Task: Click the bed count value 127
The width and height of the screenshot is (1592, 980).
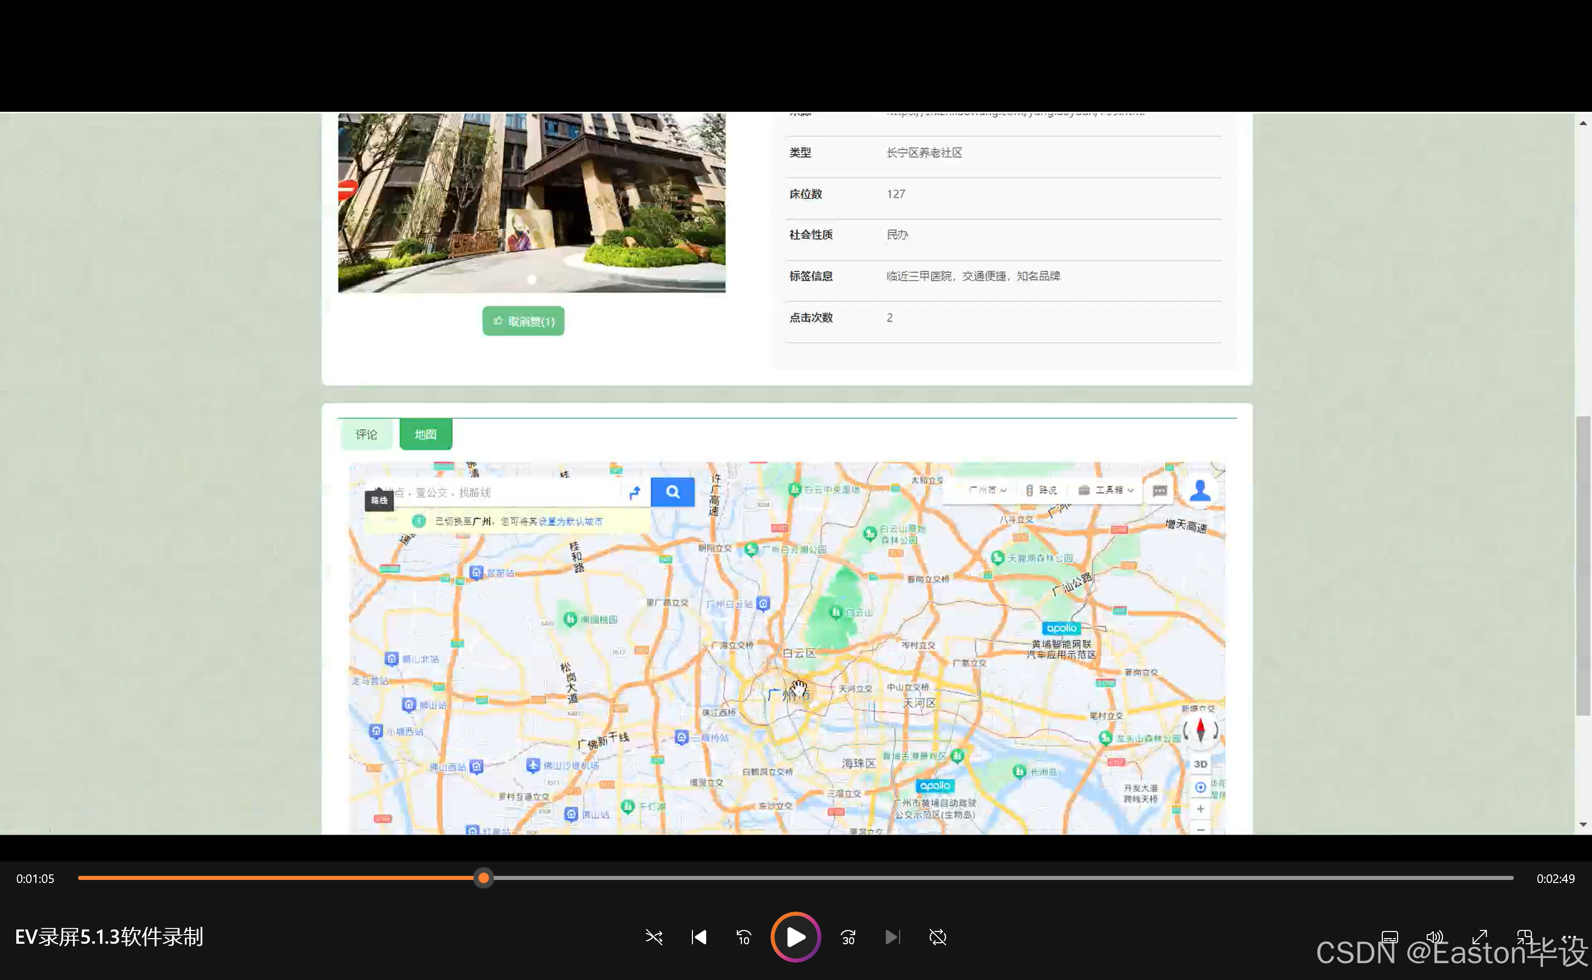Action: point(896,194)
